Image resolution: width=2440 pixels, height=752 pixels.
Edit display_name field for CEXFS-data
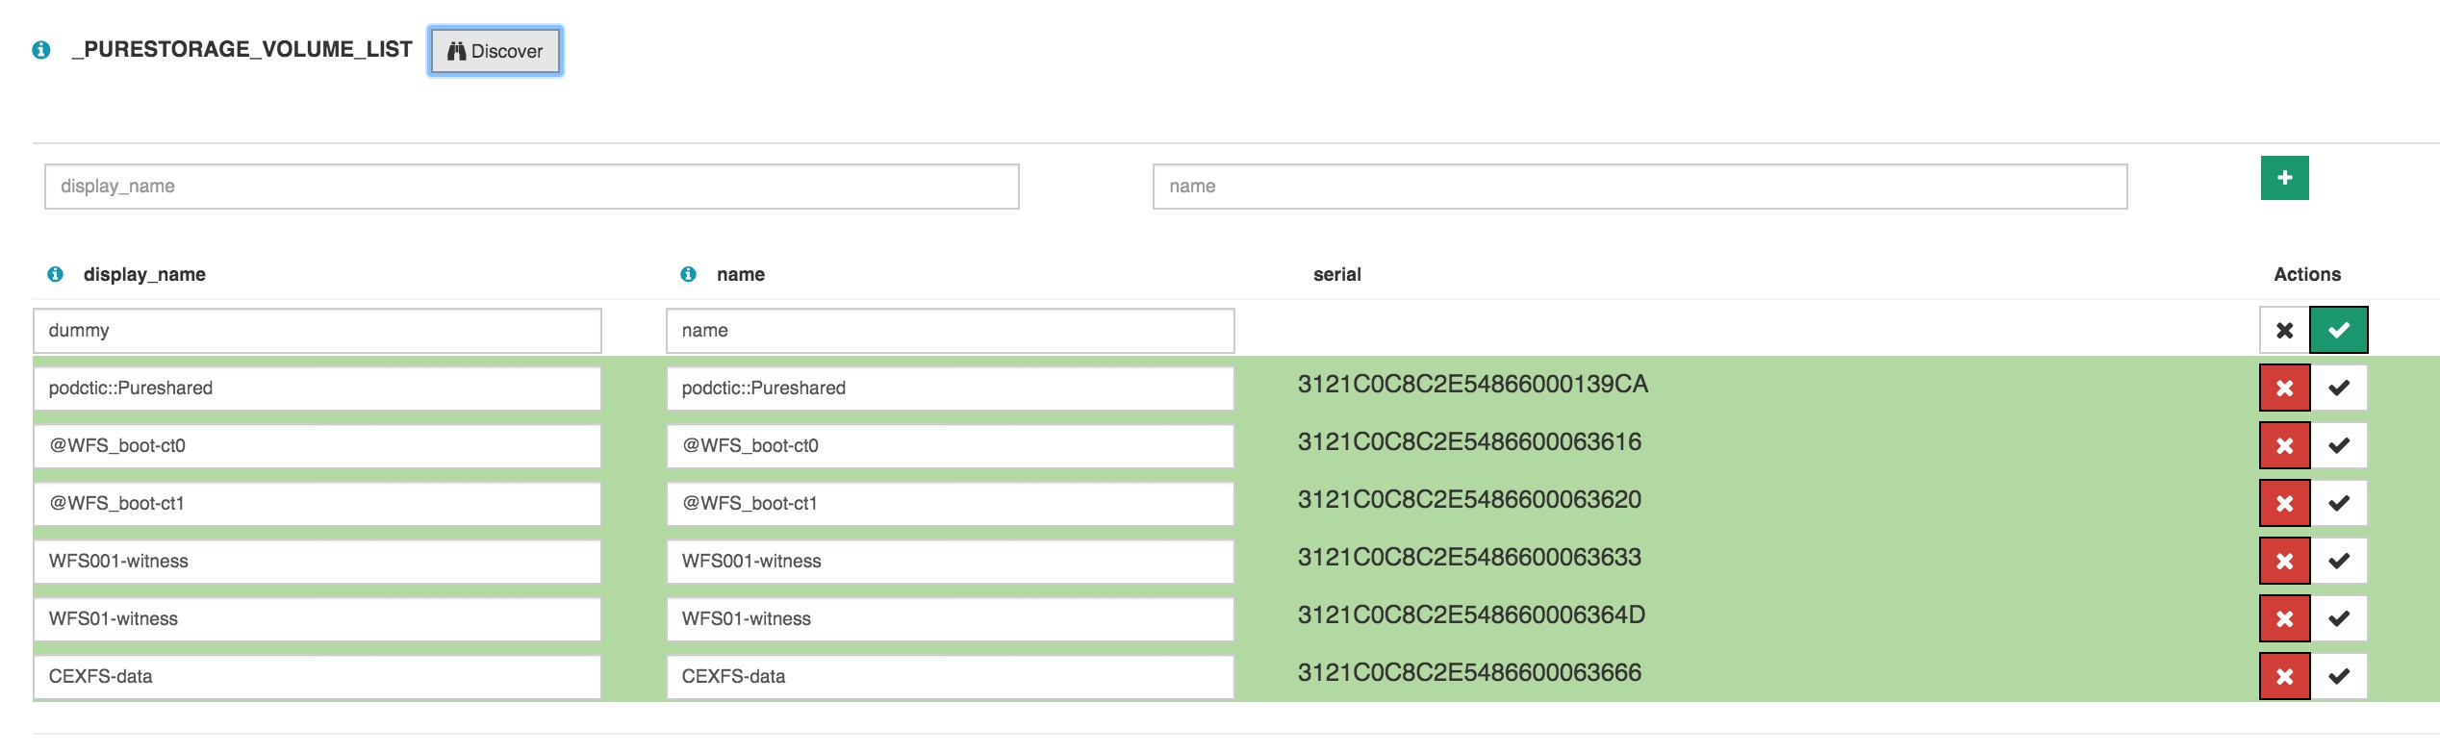[318, 677]
